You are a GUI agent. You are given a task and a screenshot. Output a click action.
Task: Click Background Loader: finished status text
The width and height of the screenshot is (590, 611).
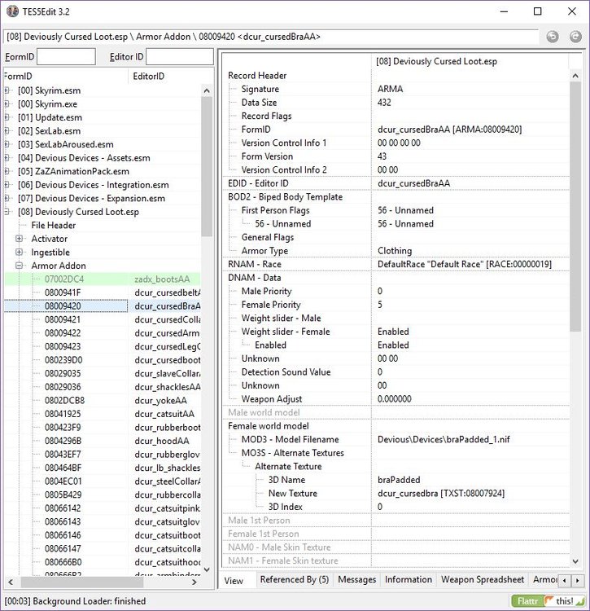point(75,601)
